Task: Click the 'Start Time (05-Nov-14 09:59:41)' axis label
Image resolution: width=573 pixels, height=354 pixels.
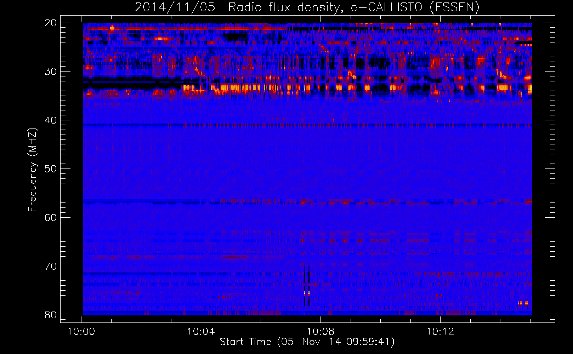Action: click(307, 342)
